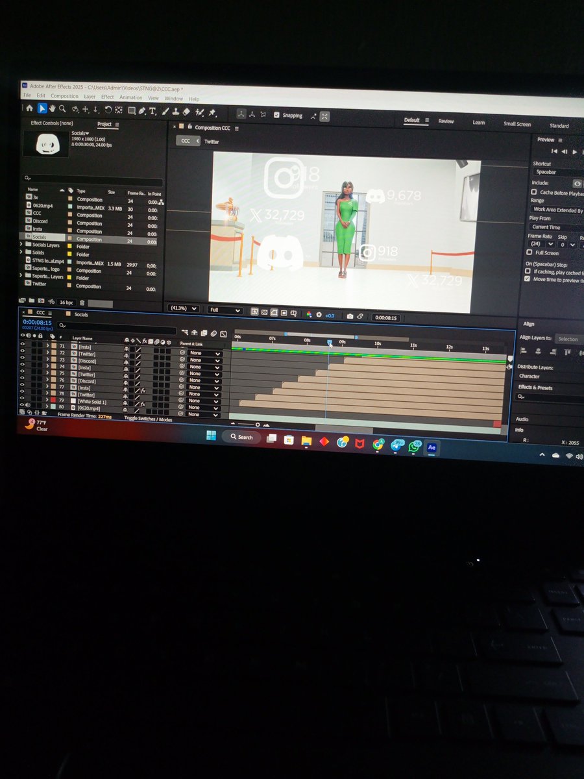Open the Composition menu
Image resolution: width=584 pixels, height=779 pixels.
64,97
